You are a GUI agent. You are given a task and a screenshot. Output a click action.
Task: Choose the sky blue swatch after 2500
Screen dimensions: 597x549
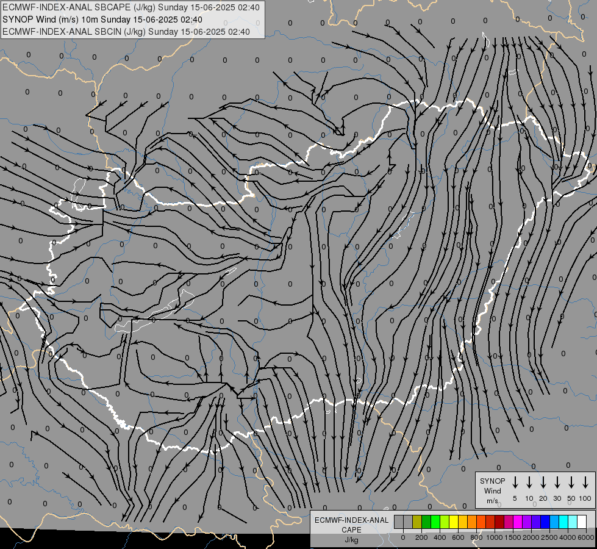coord(554,522)
